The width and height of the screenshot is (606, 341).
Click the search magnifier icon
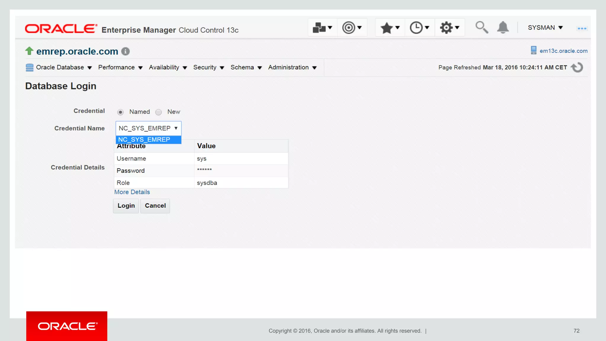481,28
